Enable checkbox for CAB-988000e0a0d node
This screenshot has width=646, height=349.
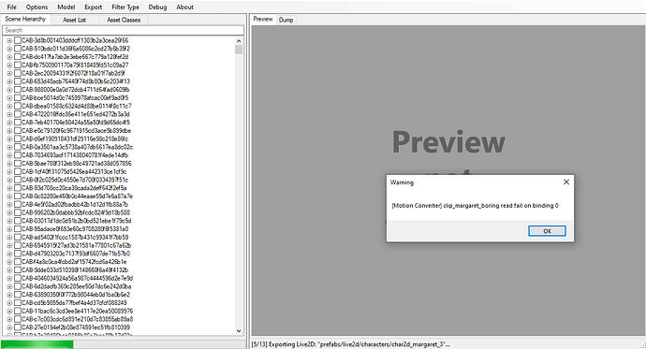pos(17,90)
